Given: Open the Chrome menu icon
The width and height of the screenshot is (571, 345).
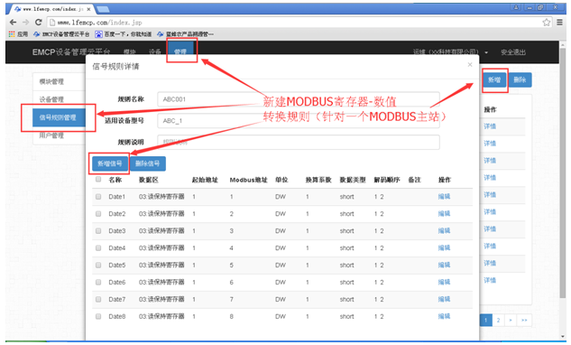Looking at the screenshot, I should coord(559,23).
